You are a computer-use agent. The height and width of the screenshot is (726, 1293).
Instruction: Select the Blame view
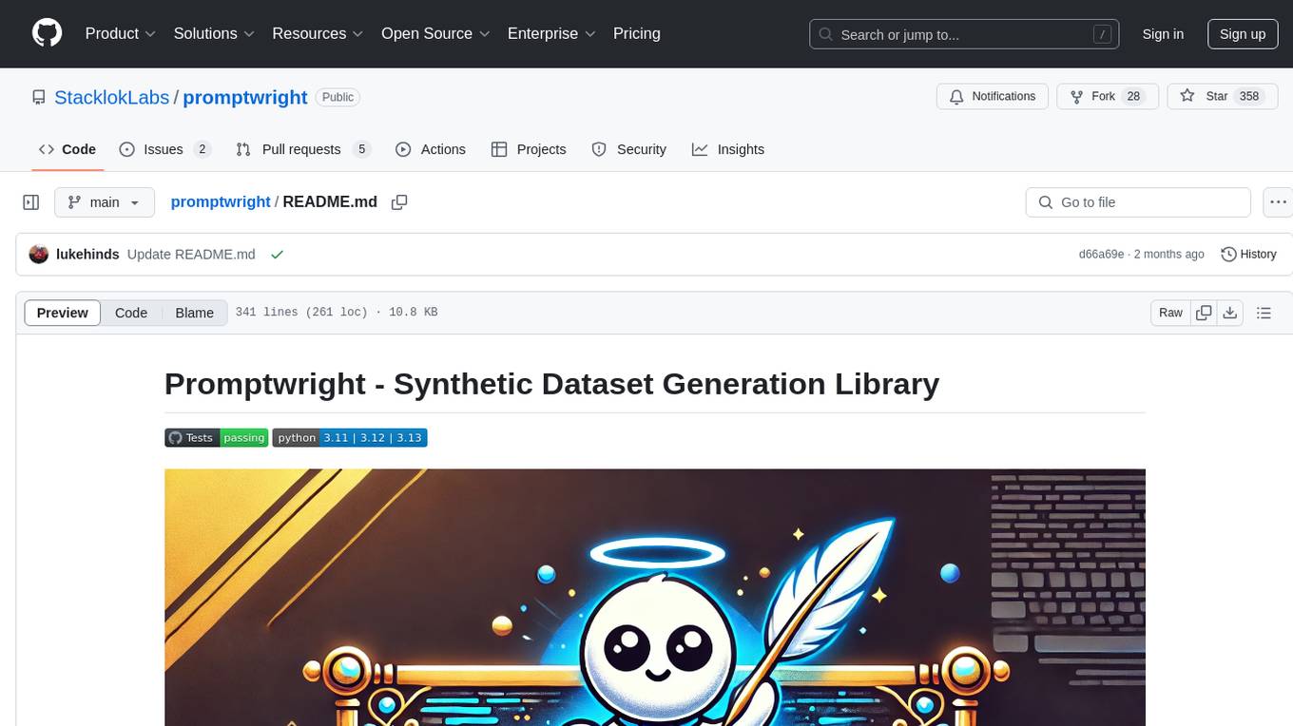194,313
